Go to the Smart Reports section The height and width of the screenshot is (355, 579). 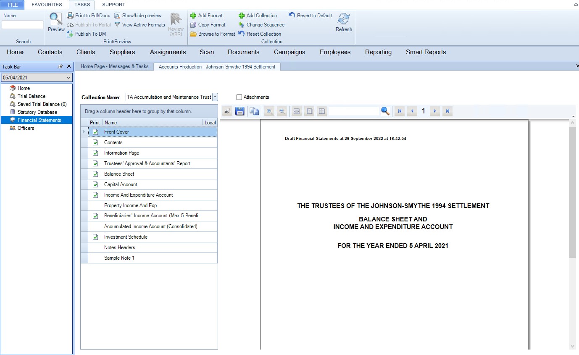[x=426, y=52]
